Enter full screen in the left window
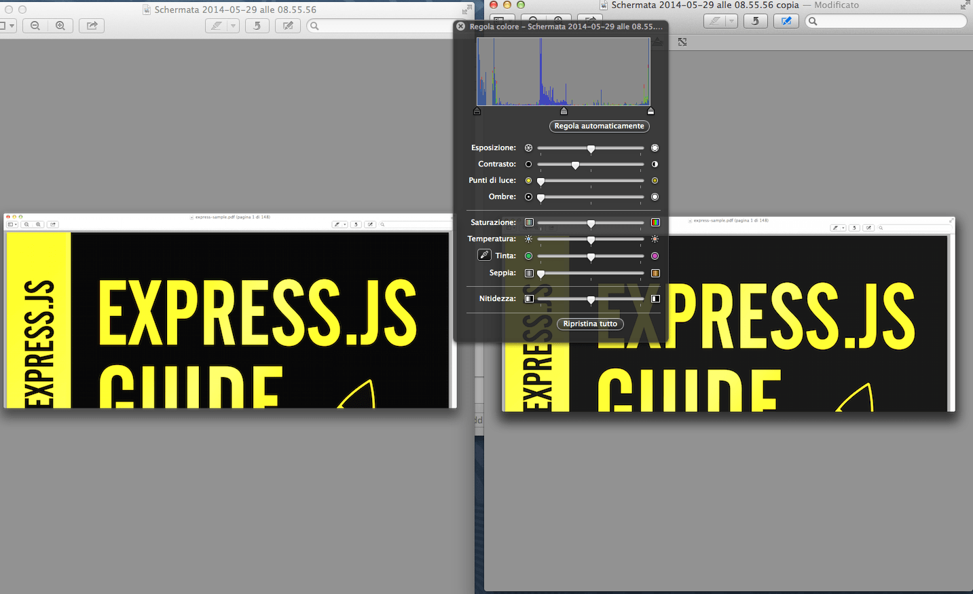The height and width of the screenshot is (594, 973). (466, 10)
